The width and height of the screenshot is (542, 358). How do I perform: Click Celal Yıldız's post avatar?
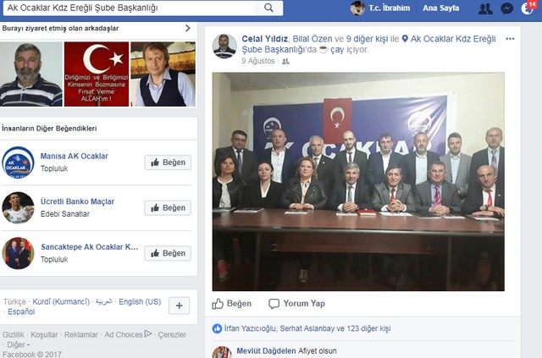pyautogui.click(x=224, y=46)
